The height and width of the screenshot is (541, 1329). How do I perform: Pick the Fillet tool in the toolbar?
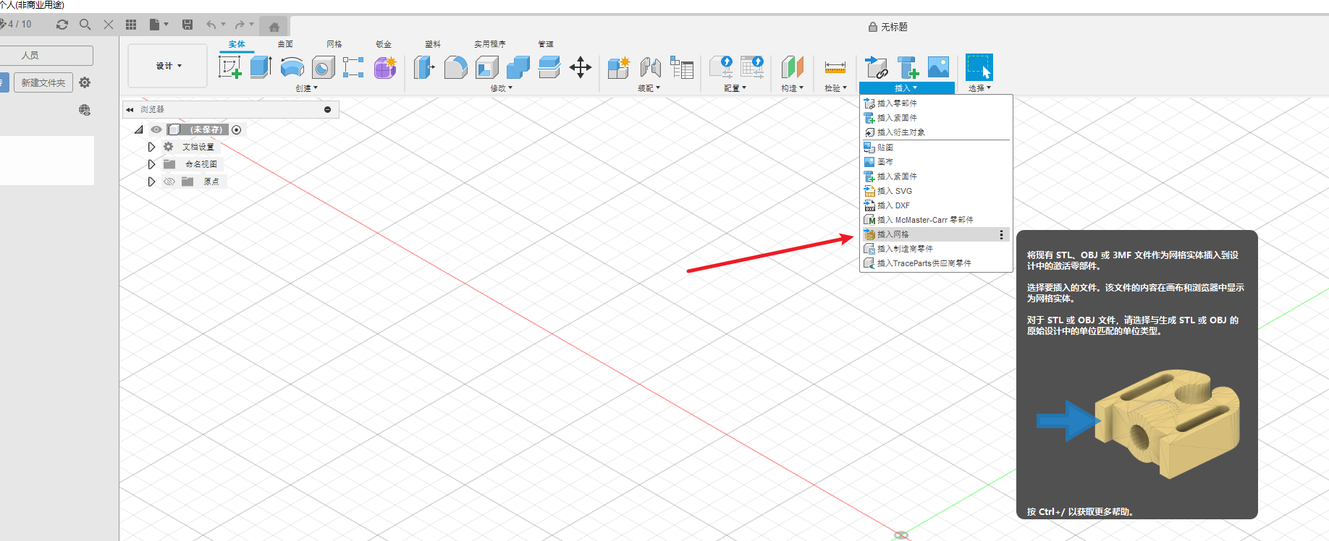click(x=455, y=67)
